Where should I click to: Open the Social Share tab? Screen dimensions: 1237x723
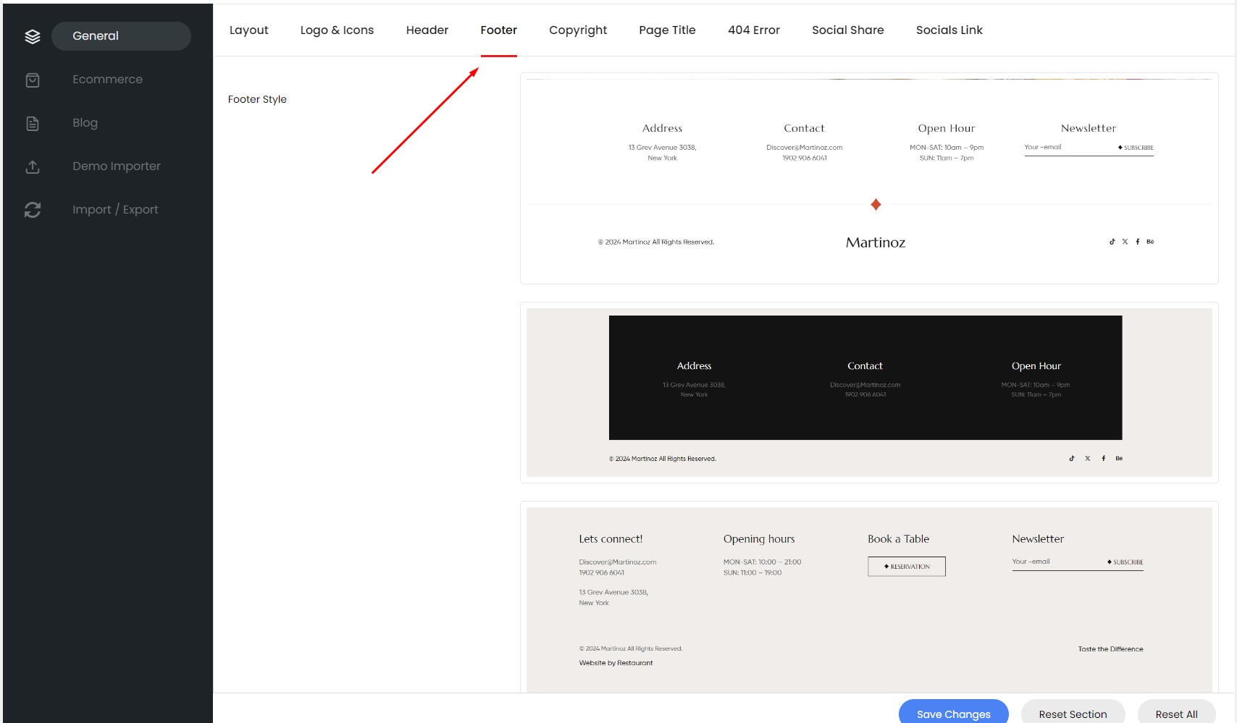[x=848, y=30]
